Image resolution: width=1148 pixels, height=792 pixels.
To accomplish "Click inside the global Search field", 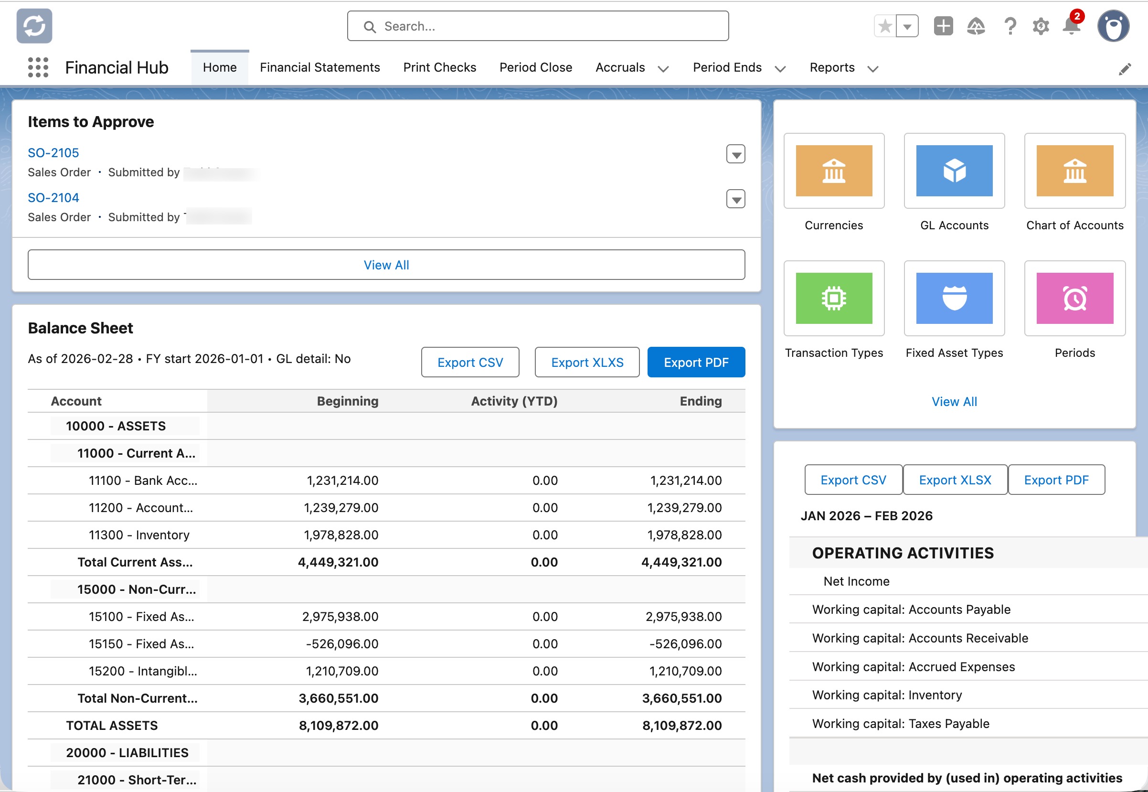I will pyautogui.click(x=537, y=26).
